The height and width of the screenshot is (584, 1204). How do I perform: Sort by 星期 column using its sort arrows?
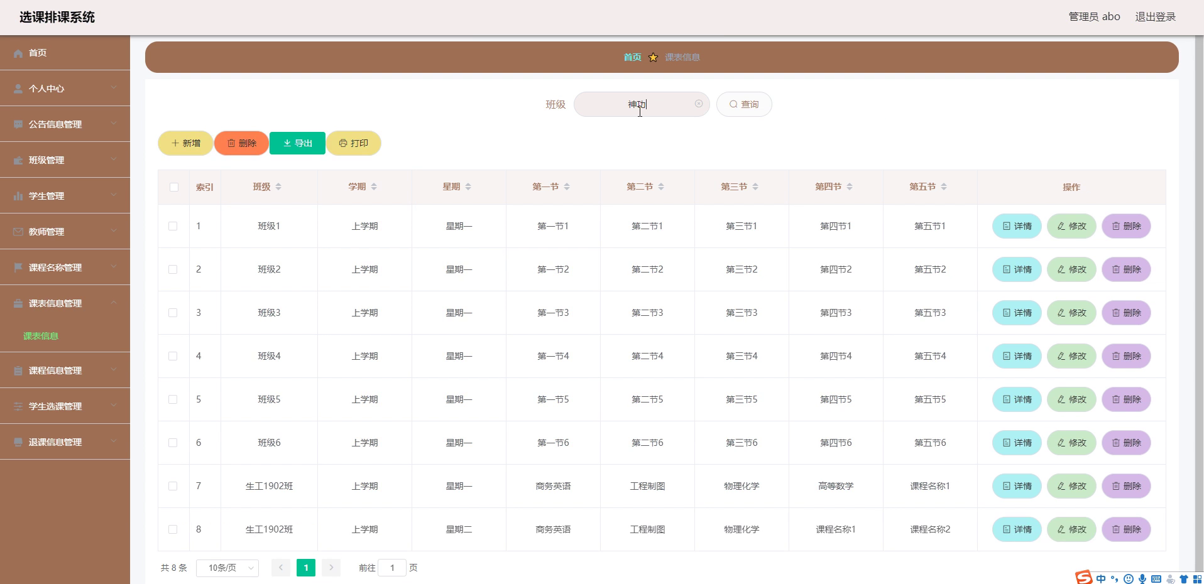coord(468,187)
